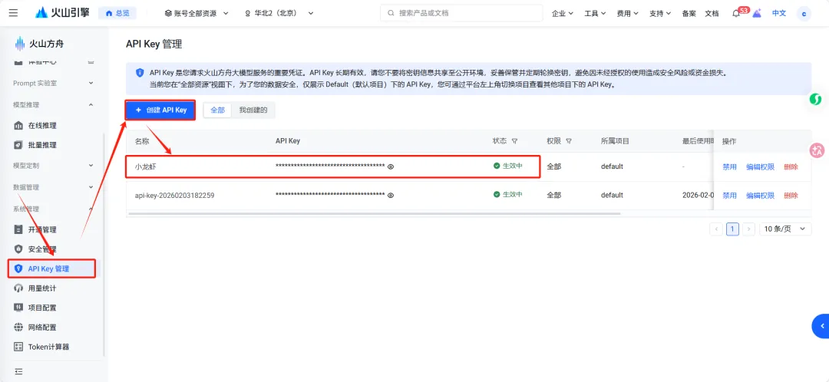
Task: Expand the blue side panel arrow at right edge
Action: (821, 326)
